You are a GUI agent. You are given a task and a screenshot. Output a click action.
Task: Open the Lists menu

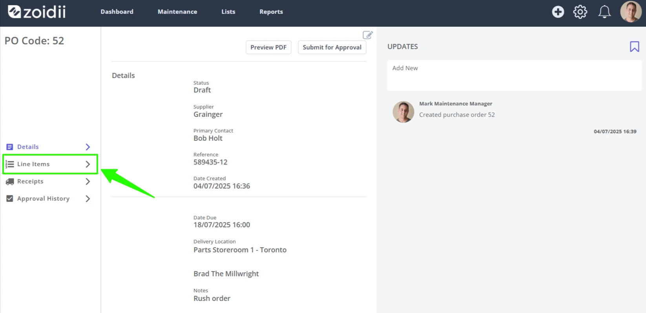click(228, 12)
